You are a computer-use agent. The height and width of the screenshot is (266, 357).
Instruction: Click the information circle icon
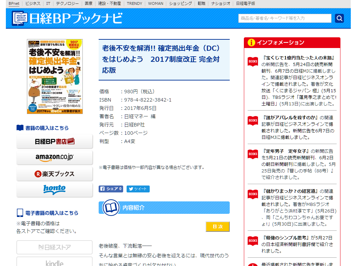tap(251, 42)
